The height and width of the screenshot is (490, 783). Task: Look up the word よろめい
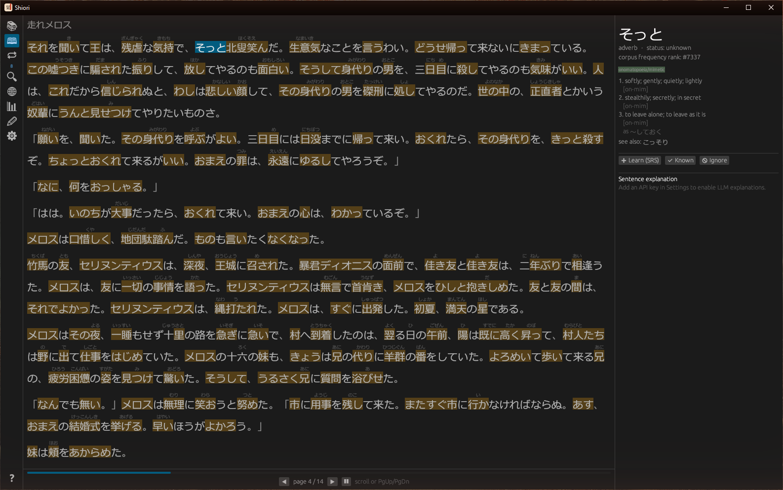tap(510, 357)
